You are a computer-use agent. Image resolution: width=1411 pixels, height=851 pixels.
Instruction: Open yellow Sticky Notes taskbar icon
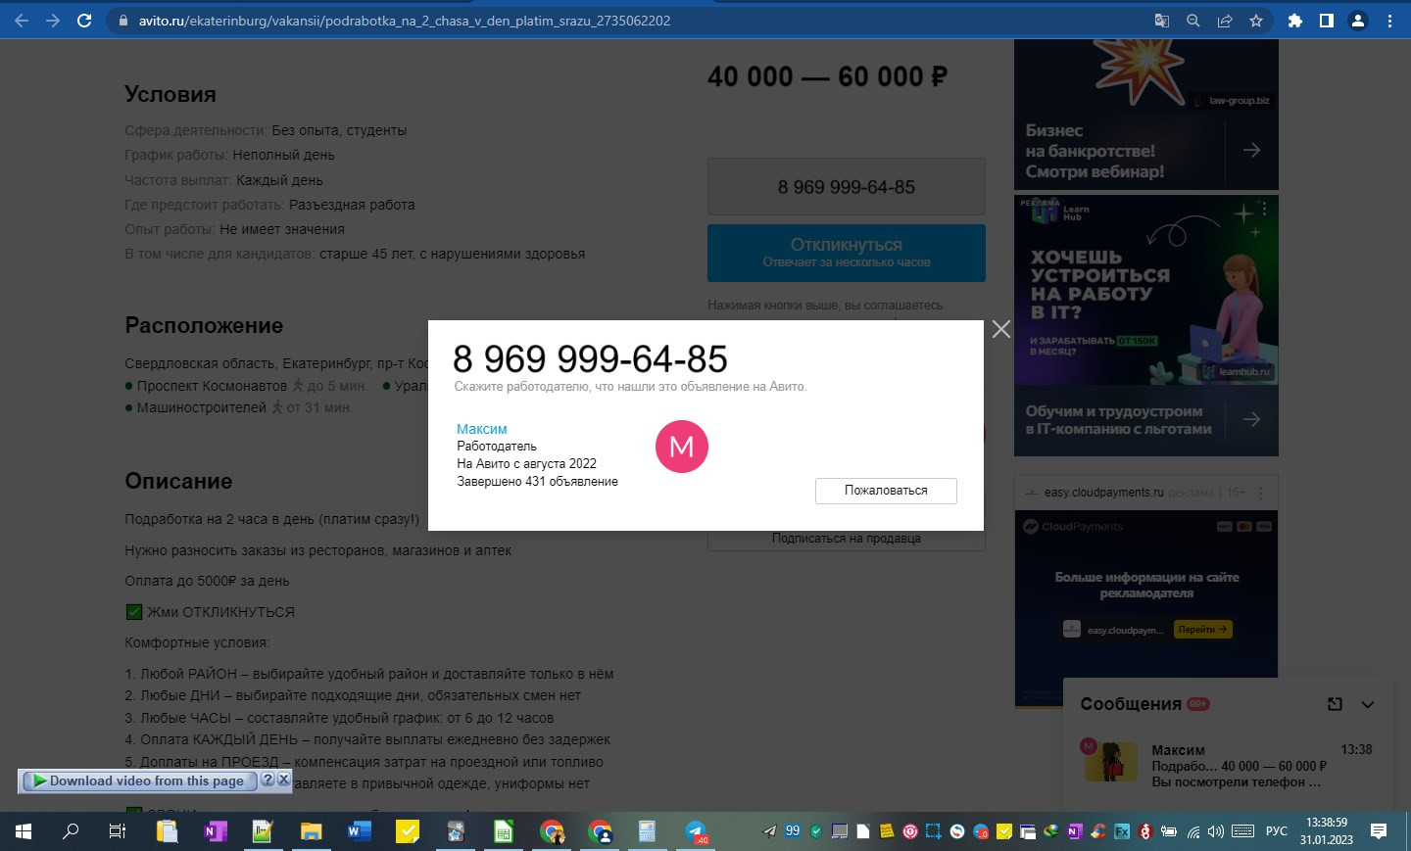click(408, 831)
